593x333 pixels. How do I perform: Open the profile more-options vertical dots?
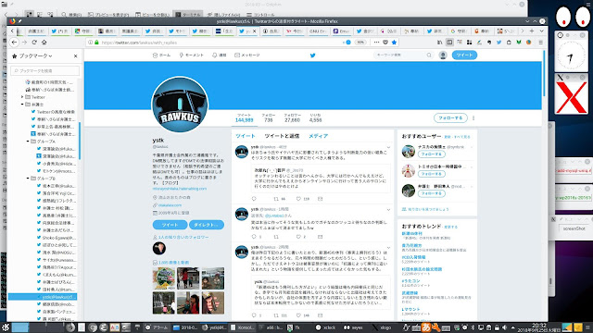[473, 117]
